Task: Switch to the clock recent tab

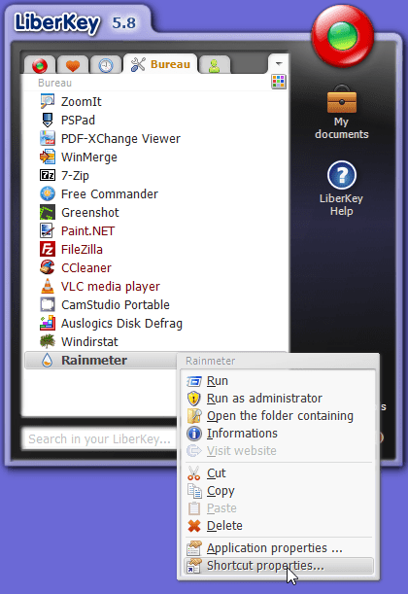Action: (x=106, y=65)
